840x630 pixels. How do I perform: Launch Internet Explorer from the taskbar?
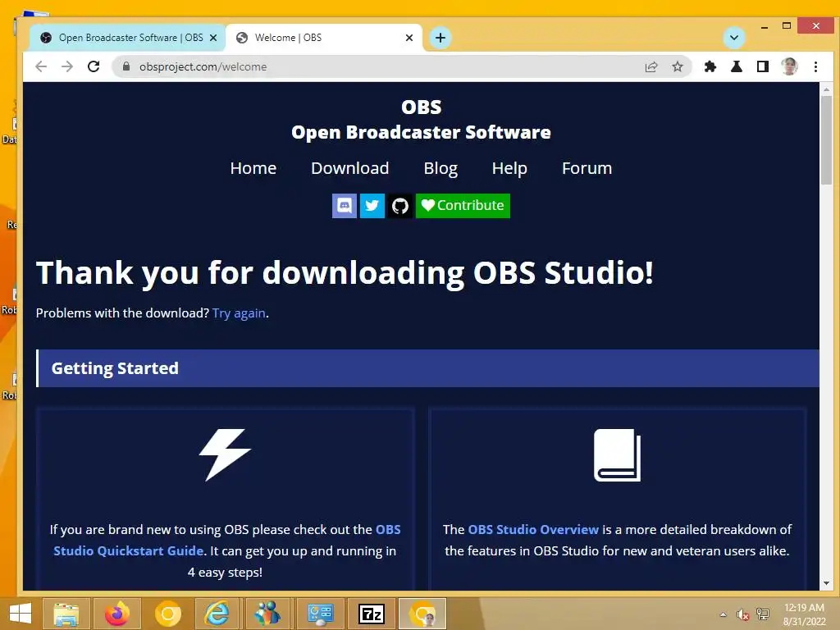[217, 614]
